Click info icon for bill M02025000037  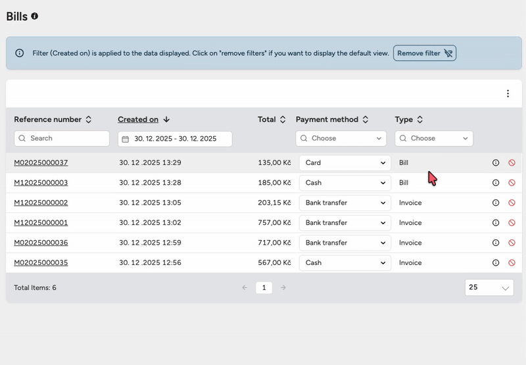click(496, 163)
